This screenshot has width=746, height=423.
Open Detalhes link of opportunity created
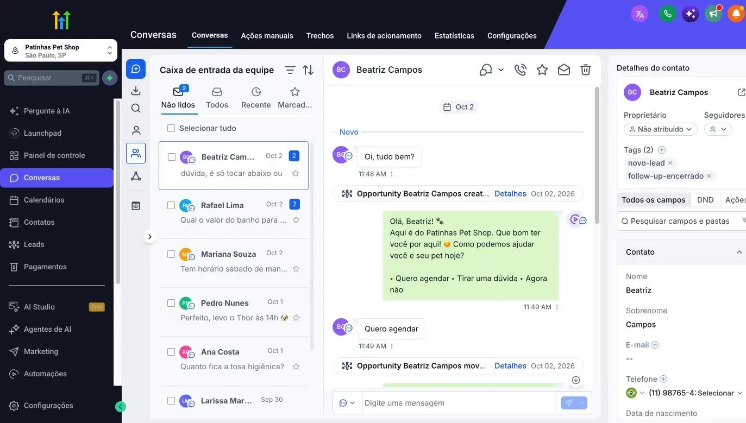pos(510,193)
